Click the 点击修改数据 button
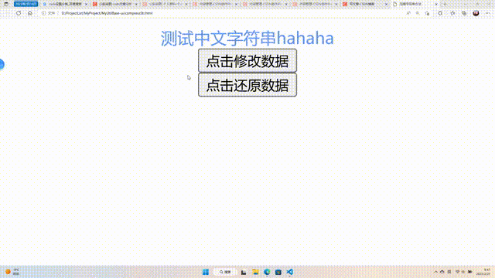This screenshot has height=278, width=495. pyautogui.click(x=247, y=60)
